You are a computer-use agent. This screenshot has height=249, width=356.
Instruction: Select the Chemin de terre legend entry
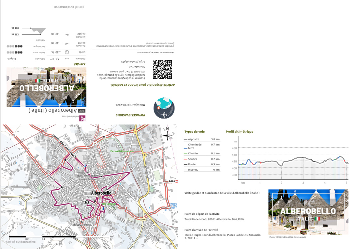(202, 146)
